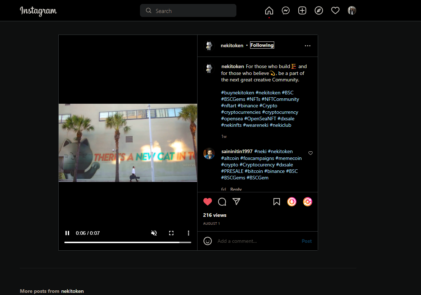Image resolution: width=421 pixels, height=295 pixels.
Task: Open the emoji picker smiley icon
Action: [x=208, y=241]
